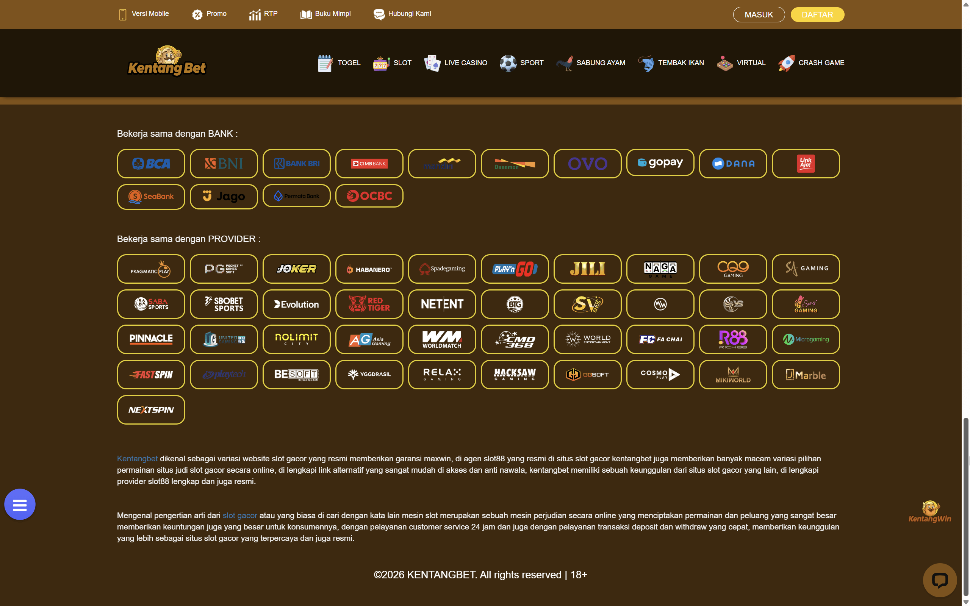Click the page vertical scrollbar thumb
This screenshot has height=606, width=970.
(966, 507)
